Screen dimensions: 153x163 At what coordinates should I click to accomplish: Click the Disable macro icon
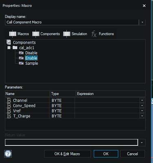[x=21, y=53]
